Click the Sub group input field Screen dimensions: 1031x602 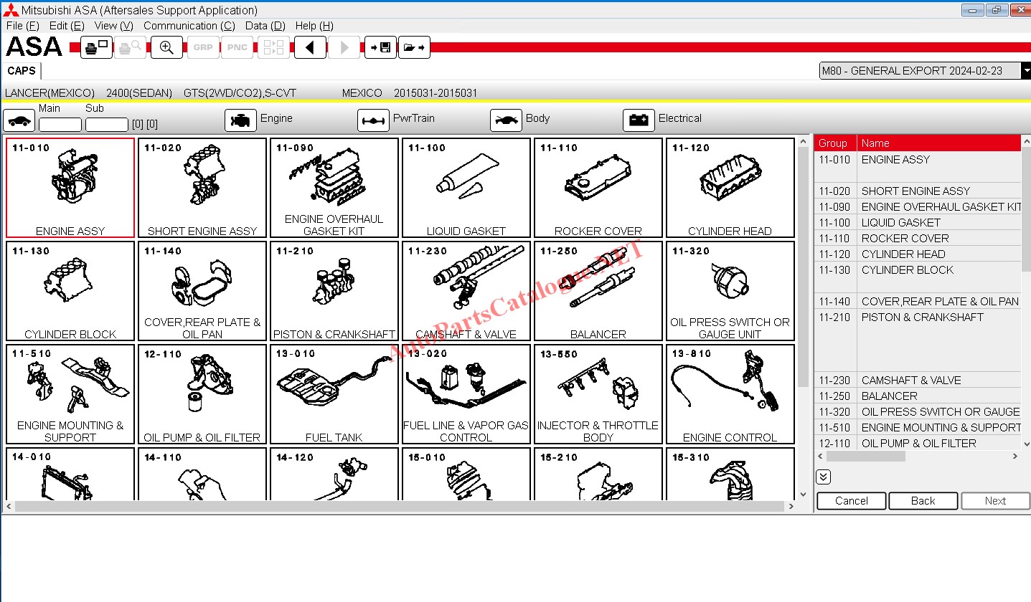[x=107, y=125]
